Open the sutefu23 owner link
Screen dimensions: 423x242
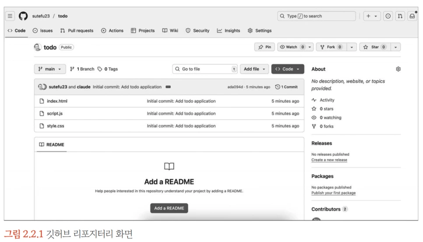41,16
